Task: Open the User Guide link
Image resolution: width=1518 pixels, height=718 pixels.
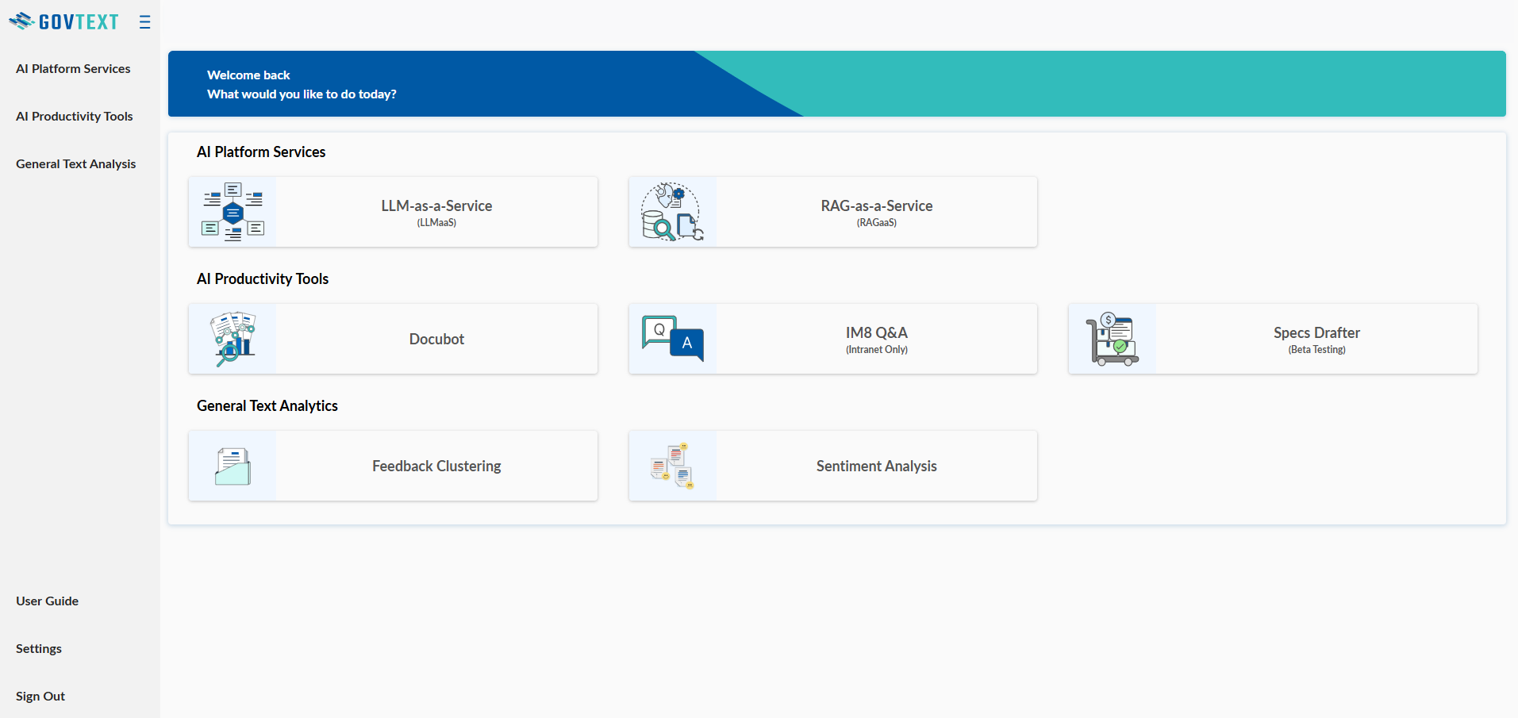Action: click(x=48, y=601)
